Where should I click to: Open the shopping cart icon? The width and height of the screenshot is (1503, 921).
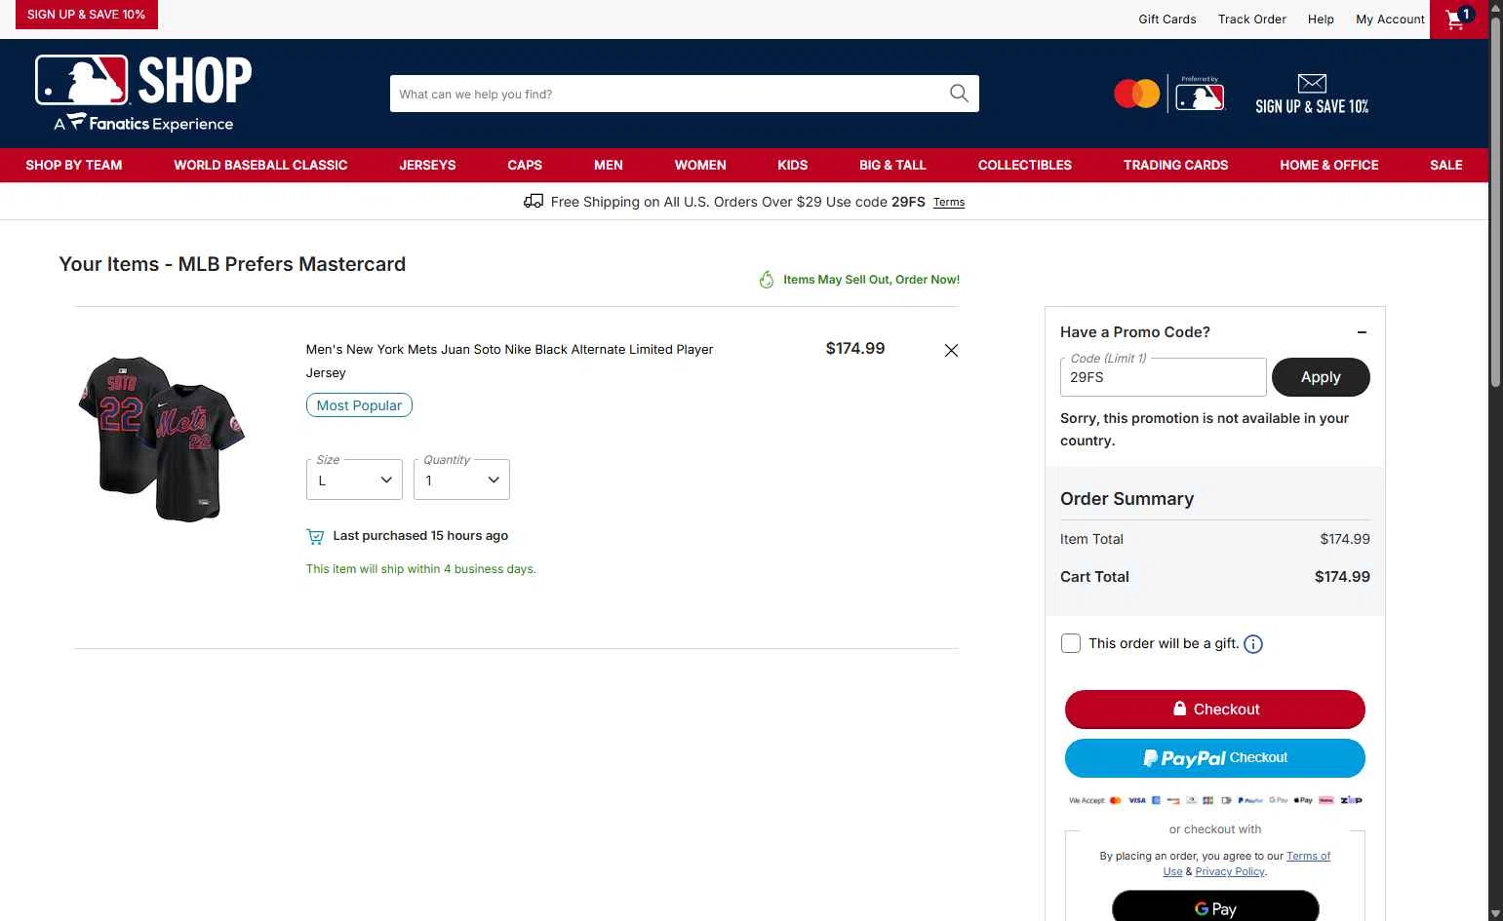coord(1459,19)
